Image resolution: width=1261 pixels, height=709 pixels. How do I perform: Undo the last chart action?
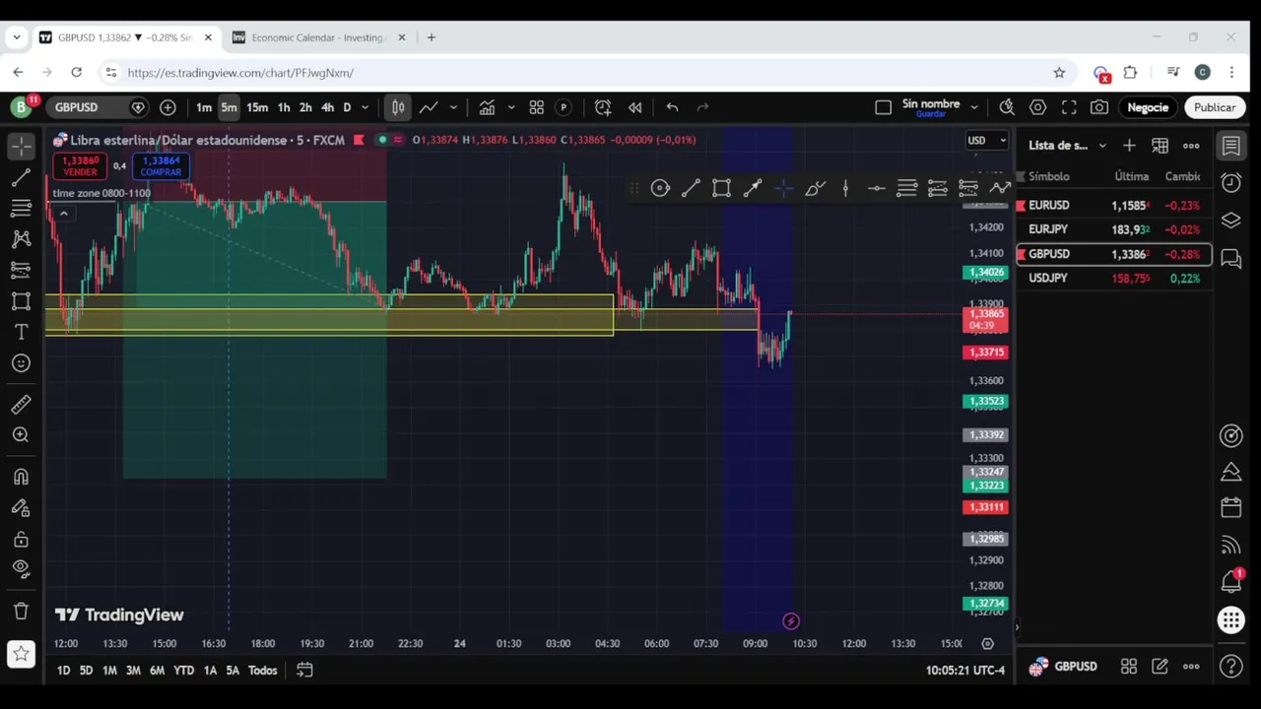[x=672, y=107]
